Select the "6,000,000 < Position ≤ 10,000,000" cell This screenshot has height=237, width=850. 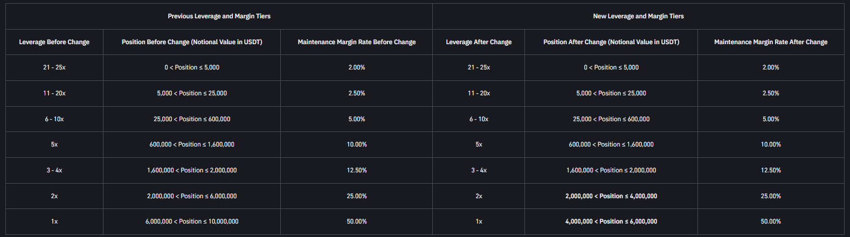coord(192,221)
